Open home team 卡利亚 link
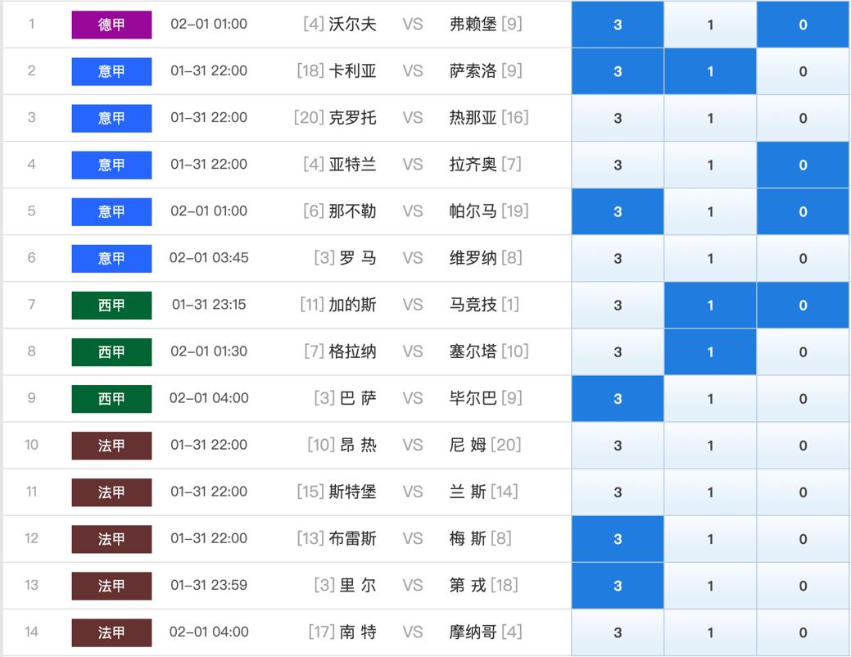This screenshot has width=851, height=657. click(352, 70)
